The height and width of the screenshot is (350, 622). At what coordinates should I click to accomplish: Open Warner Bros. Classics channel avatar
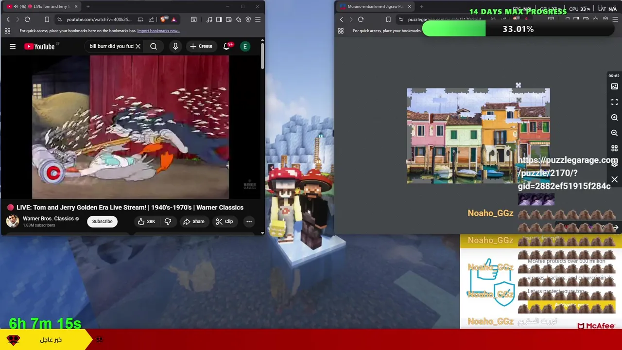13,221
